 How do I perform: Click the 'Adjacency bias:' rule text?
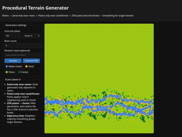coord(16,116)
